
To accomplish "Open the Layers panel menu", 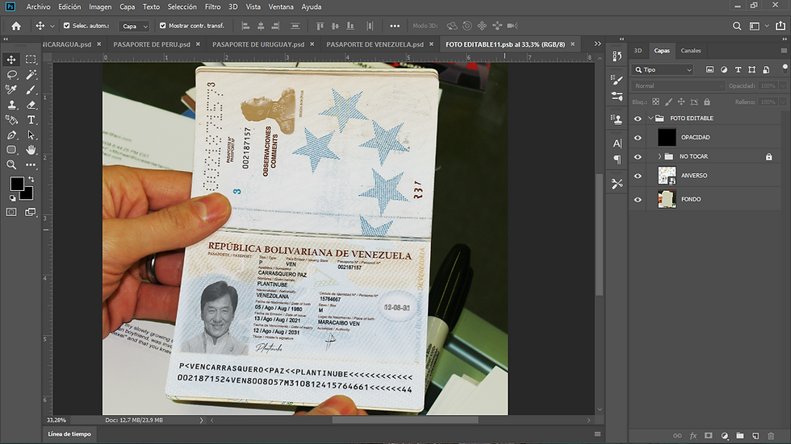I will tap(784, 50).
